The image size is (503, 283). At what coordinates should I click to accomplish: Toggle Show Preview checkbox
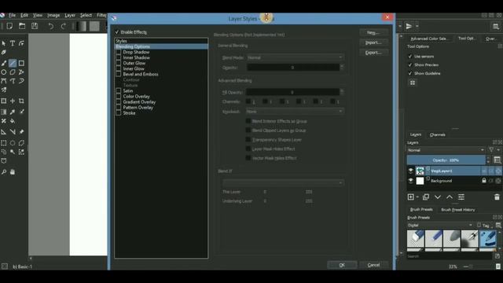point(410,64)
